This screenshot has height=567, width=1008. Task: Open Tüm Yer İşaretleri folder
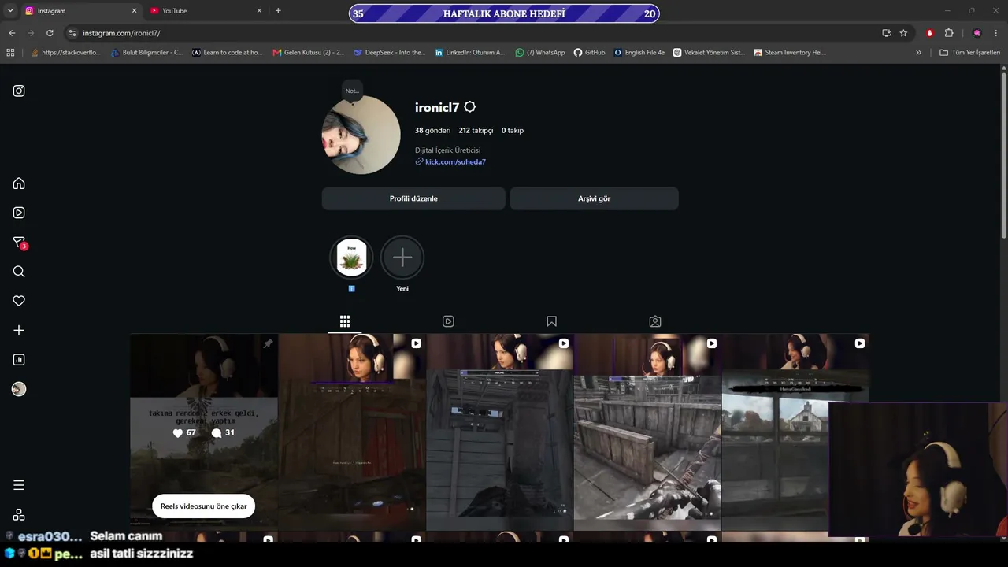(x=970, y=53)
